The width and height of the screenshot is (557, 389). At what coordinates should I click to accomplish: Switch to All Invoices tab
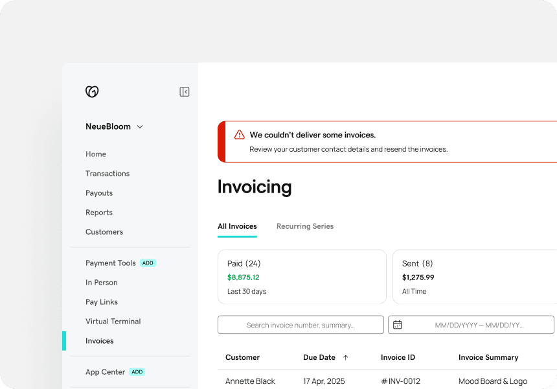pyautogui.click(x=237, y=226)
